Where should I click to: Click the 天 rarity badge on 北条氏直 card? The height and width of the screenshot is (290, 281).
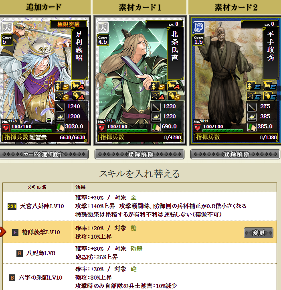pos(103,28)
